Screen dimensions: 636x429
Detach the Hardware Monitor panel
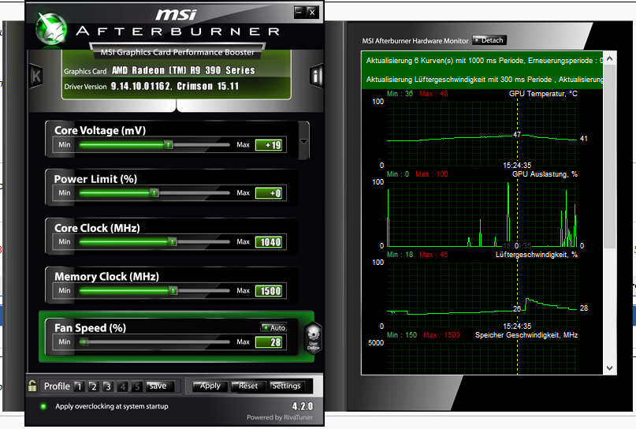[489, 40]
